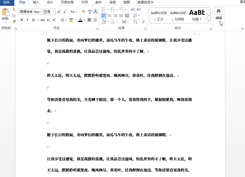Apply the Normal (正文) style
This screenshot has width=245, height=177.
[x=159, y=16]
